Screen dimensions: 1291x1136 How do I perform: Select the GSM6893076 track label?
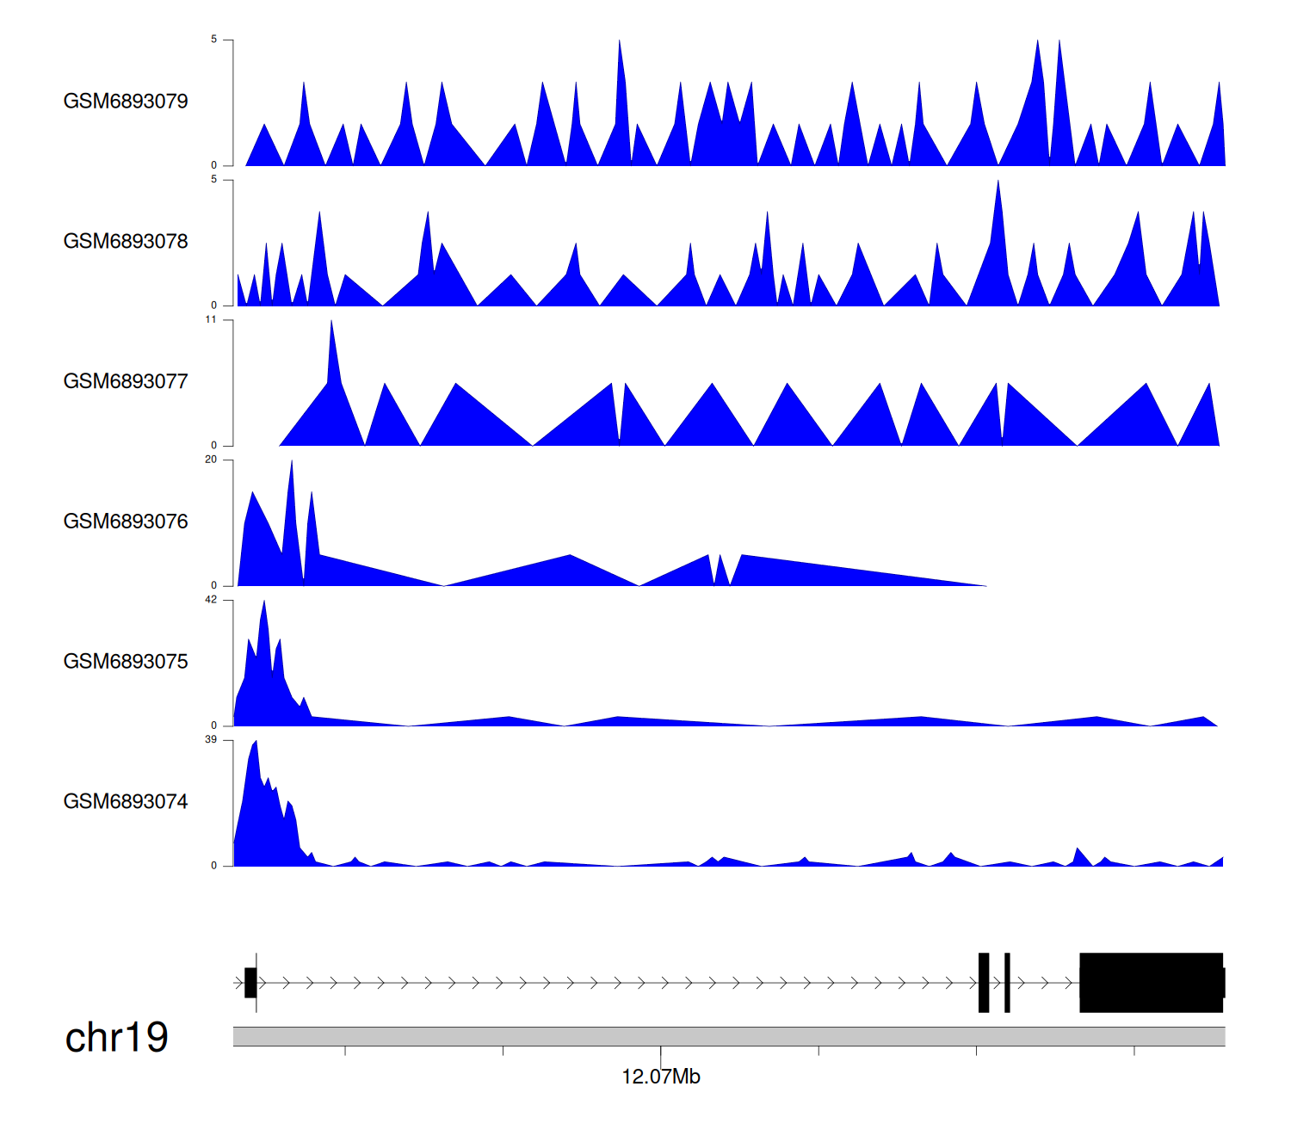coord(126,522)
